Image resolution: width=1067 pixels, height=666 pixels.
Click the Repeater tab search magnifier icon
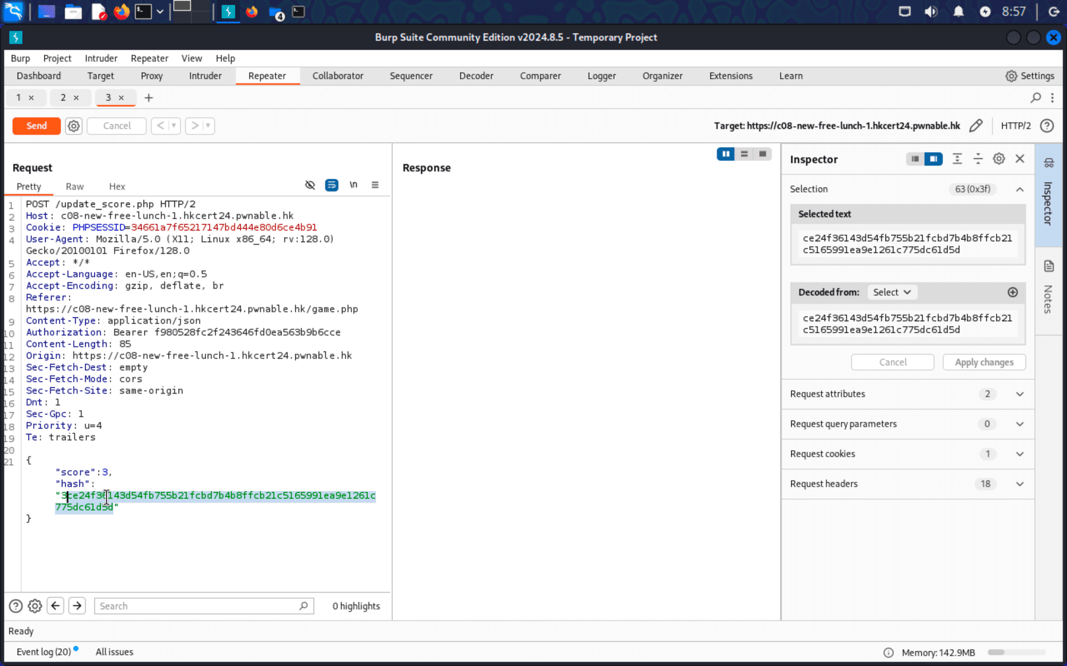click(x=1035, y=98)
